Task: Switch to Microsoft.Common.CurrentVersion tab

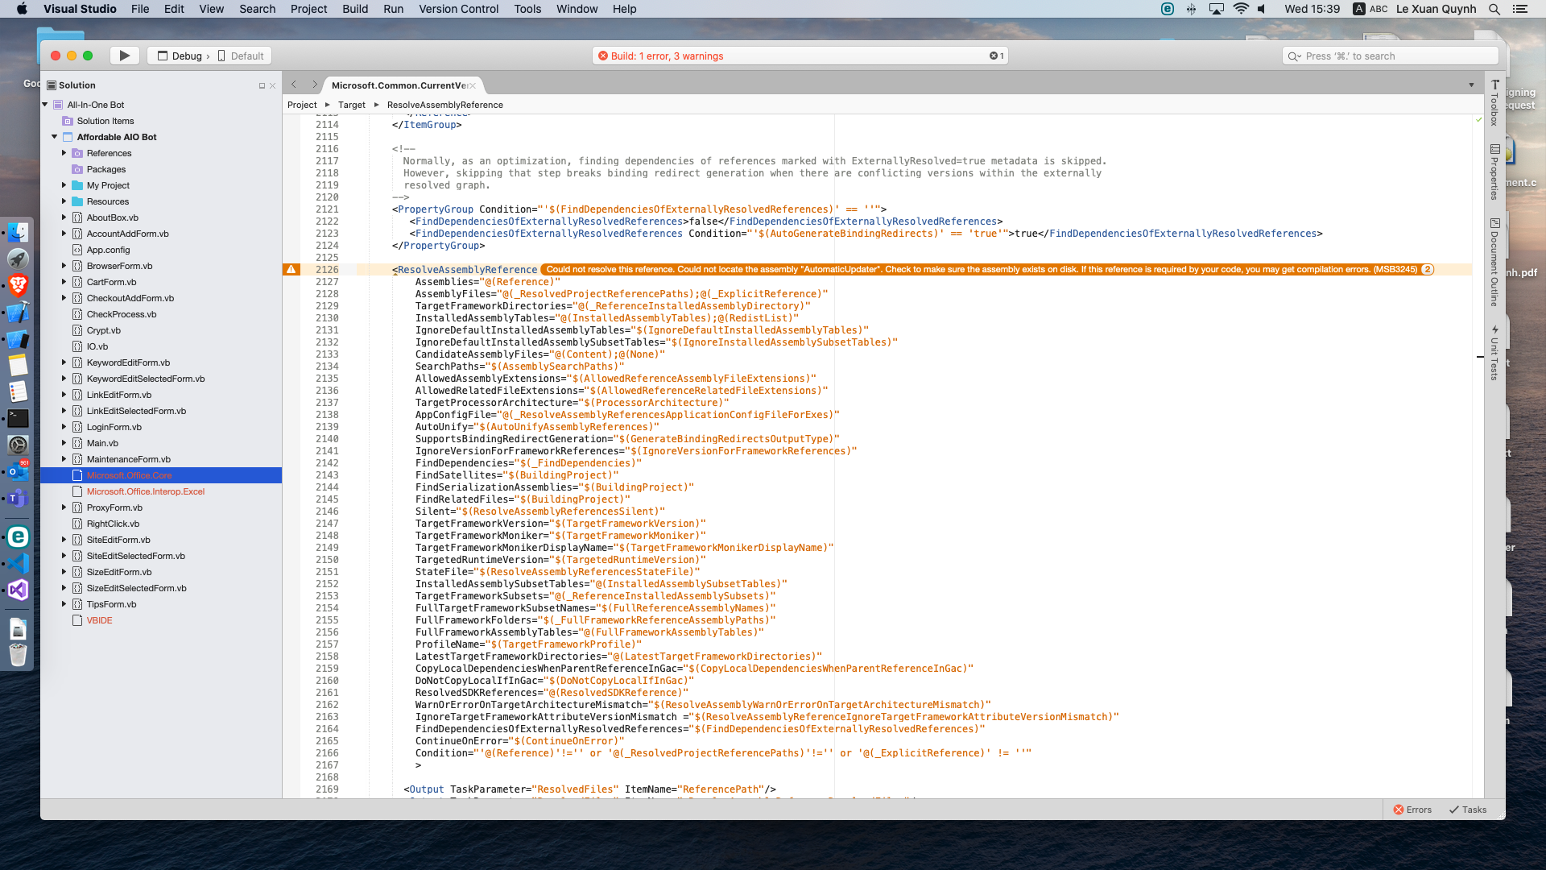Action: pyautogui.click(x=399, y=85)
